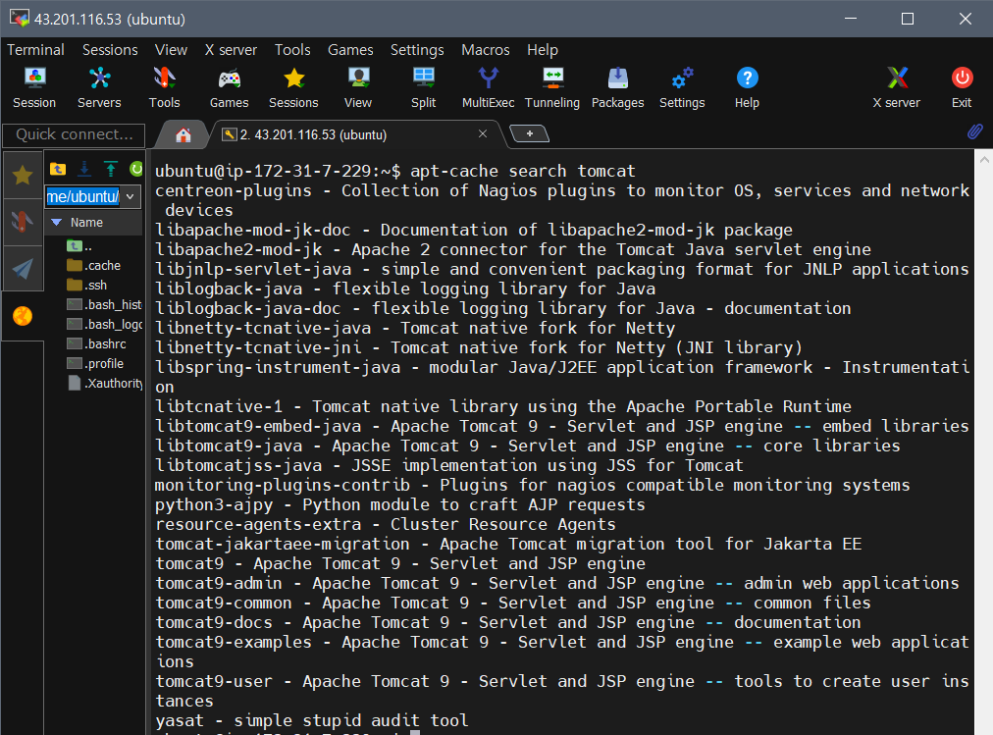Click terminal scrollbar up arrow
The width and height of the screenshot is (993, 735).
click(984, 160)
